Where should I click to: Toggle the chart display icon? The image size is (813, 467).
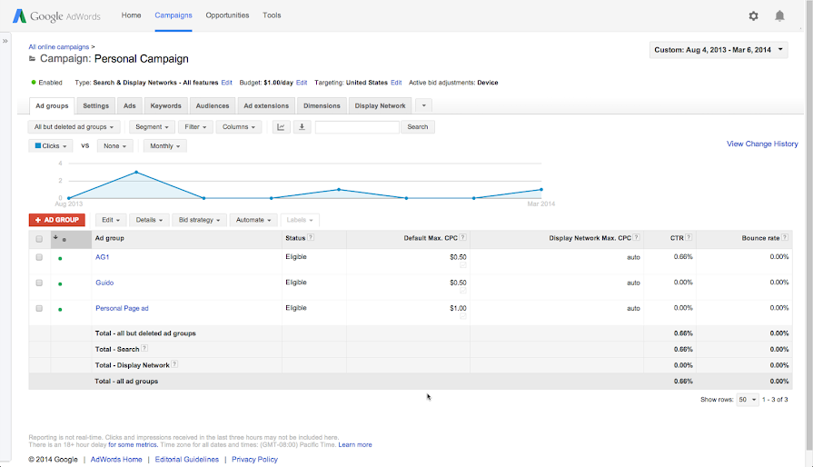(282, 127)
